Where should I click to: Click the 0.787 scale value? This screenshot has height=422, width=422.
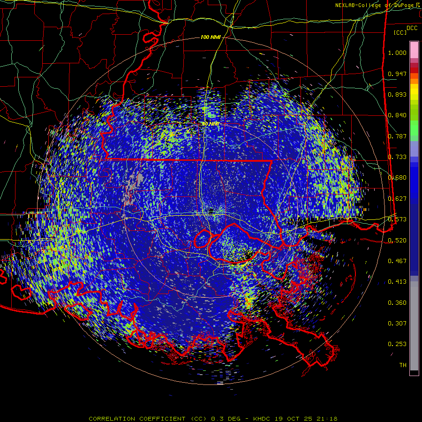(397, 136)
